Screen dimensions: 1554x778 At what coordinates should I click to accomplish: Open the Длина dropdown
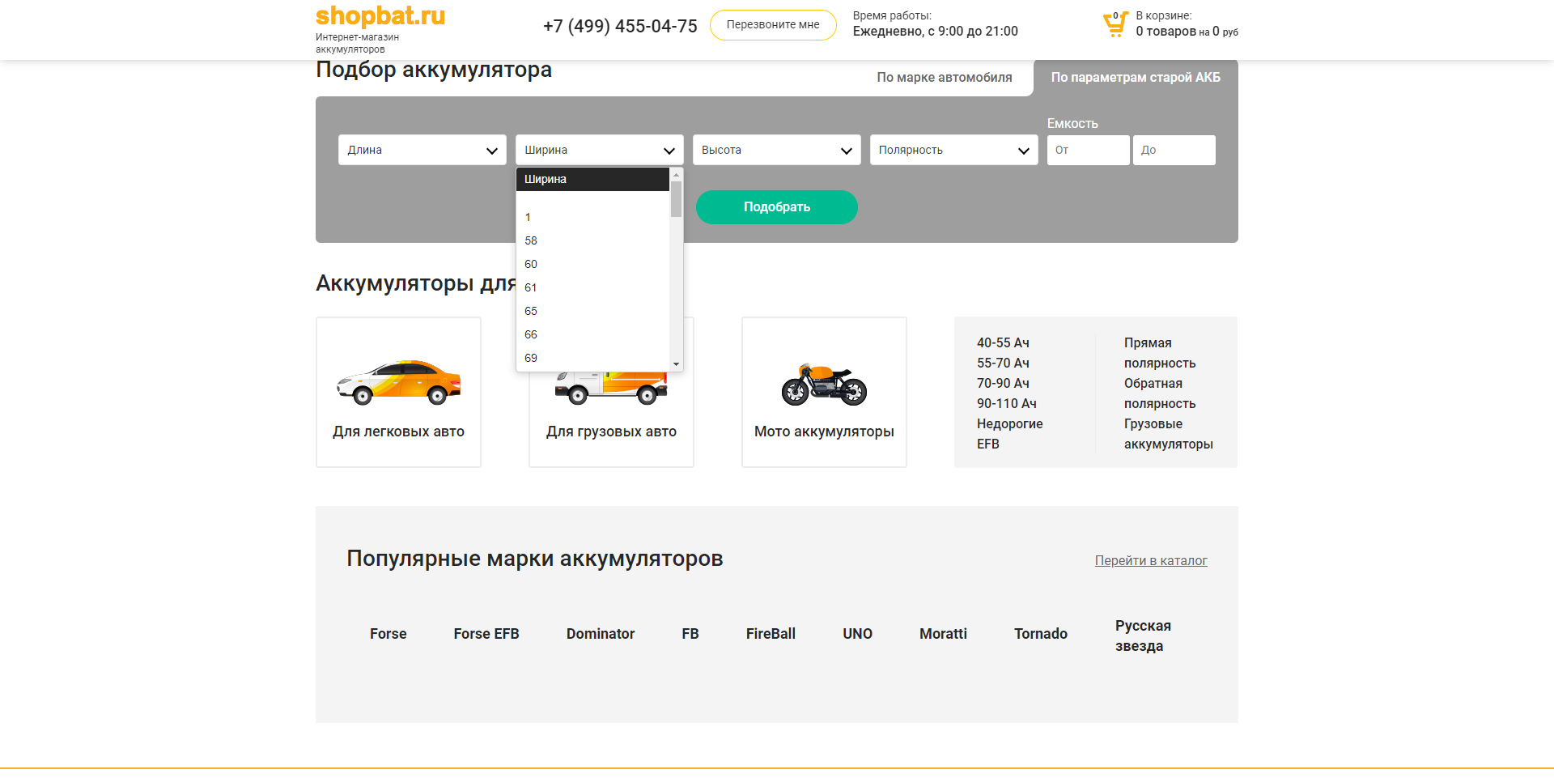point(422,150)
